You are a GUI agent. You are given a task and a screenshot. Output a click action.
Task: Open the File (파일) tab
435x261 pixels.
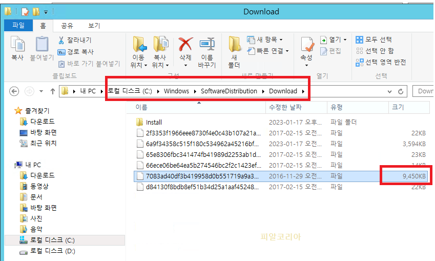click(x=18, y=26)
